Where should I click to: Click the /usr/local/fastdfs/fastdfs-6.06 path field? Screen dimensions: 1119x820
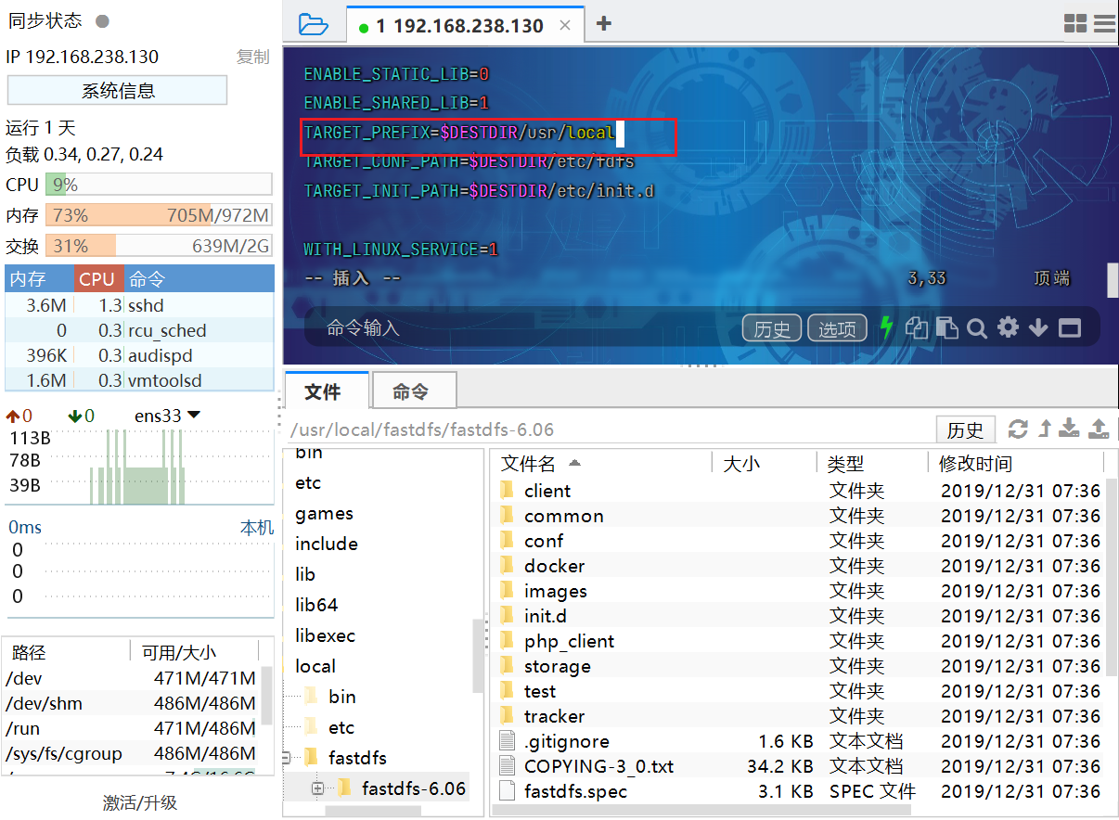(608, 429)
